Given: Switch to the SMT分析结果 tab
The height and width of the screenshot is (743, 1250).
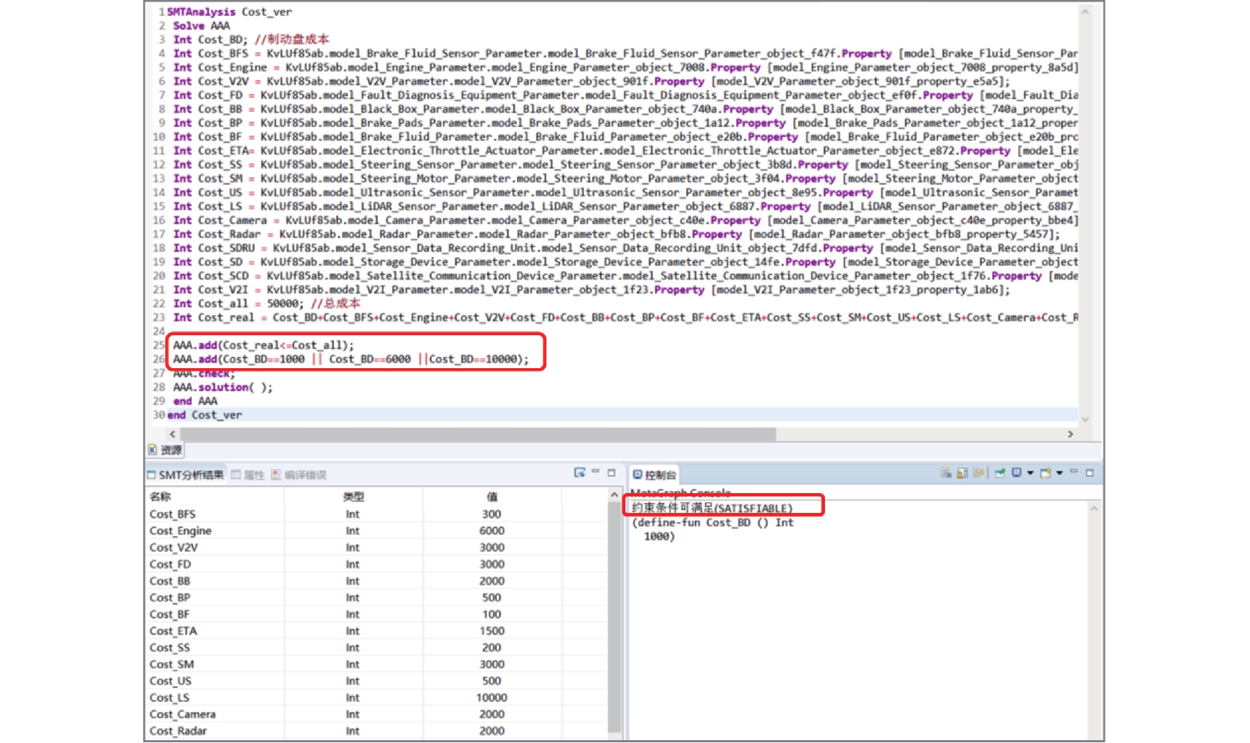Looking at the screenshot, I should pyautogui.click(x=186, y=474).
